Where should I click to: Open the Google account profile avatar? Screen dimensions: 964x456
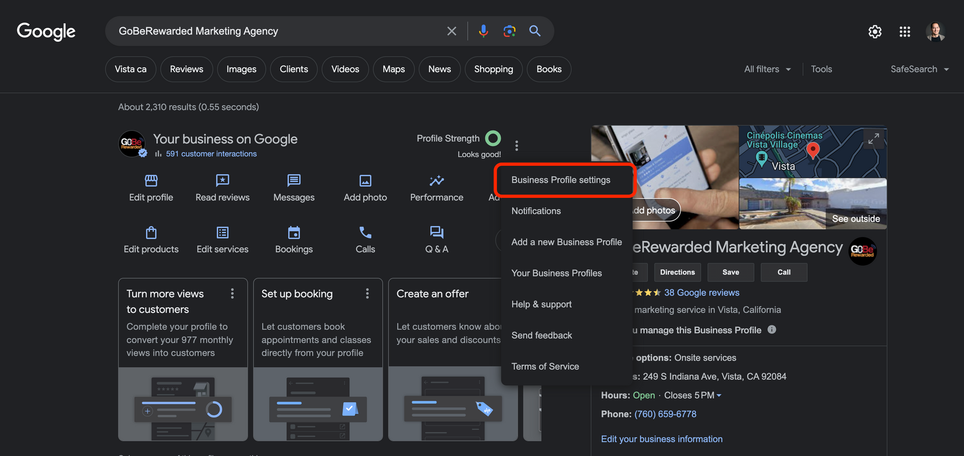click(935, 32)
